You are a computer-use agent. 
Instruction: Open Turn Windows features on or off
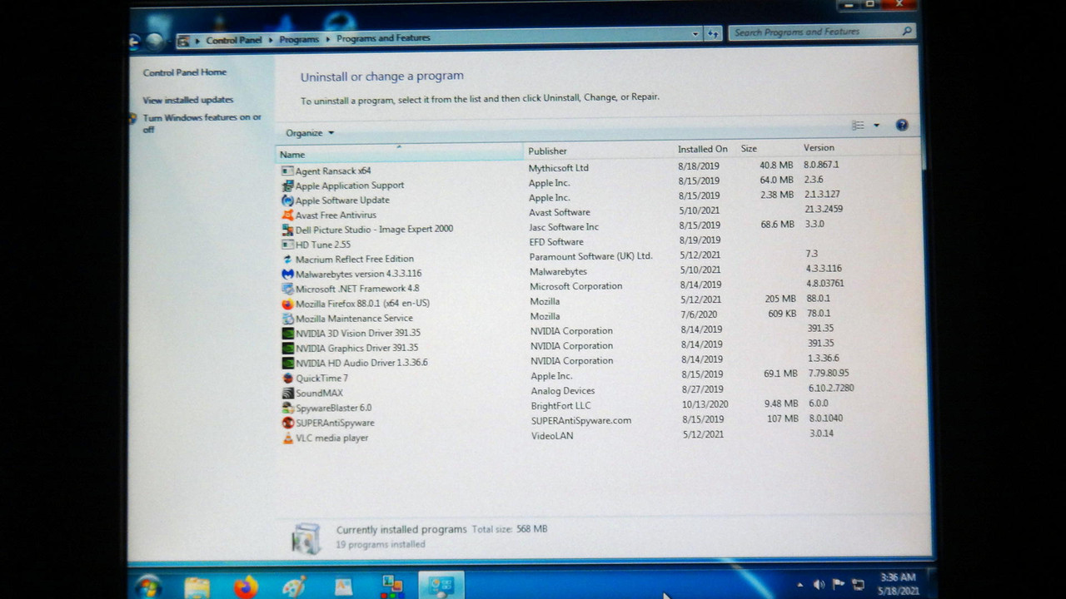(x=202, y=123)
